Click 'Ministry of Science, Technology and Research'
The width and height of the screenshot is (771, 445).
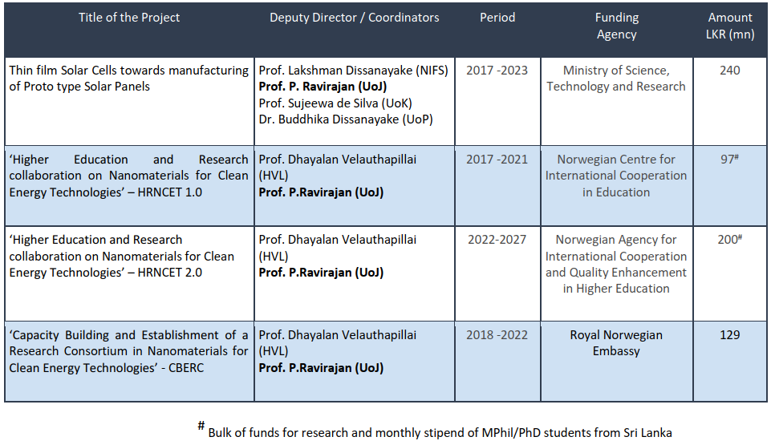pyautogui.click(x=616, y=79)
